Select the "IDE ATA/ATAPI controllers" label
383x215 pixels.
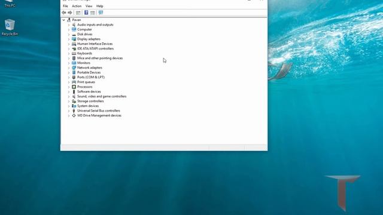[95, 48]
